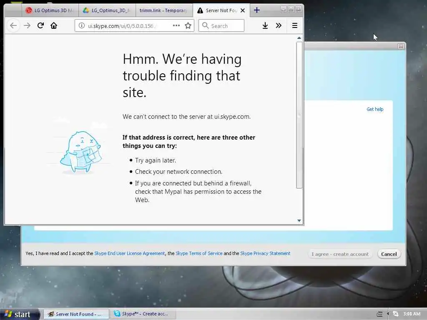The height and width of the screenshot is (320, 427).
Task: Click the 3:08 AM clock
Action: [412, 314]
